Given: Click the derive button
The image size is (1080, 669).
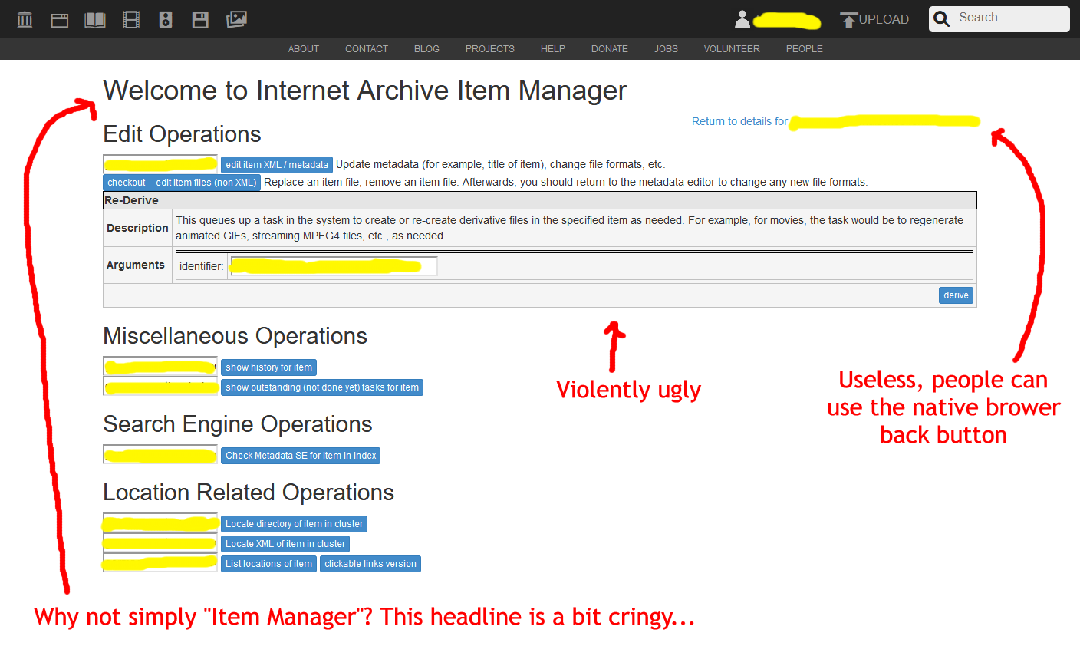Looking at the screenshot, I should [x=956, y=295].
